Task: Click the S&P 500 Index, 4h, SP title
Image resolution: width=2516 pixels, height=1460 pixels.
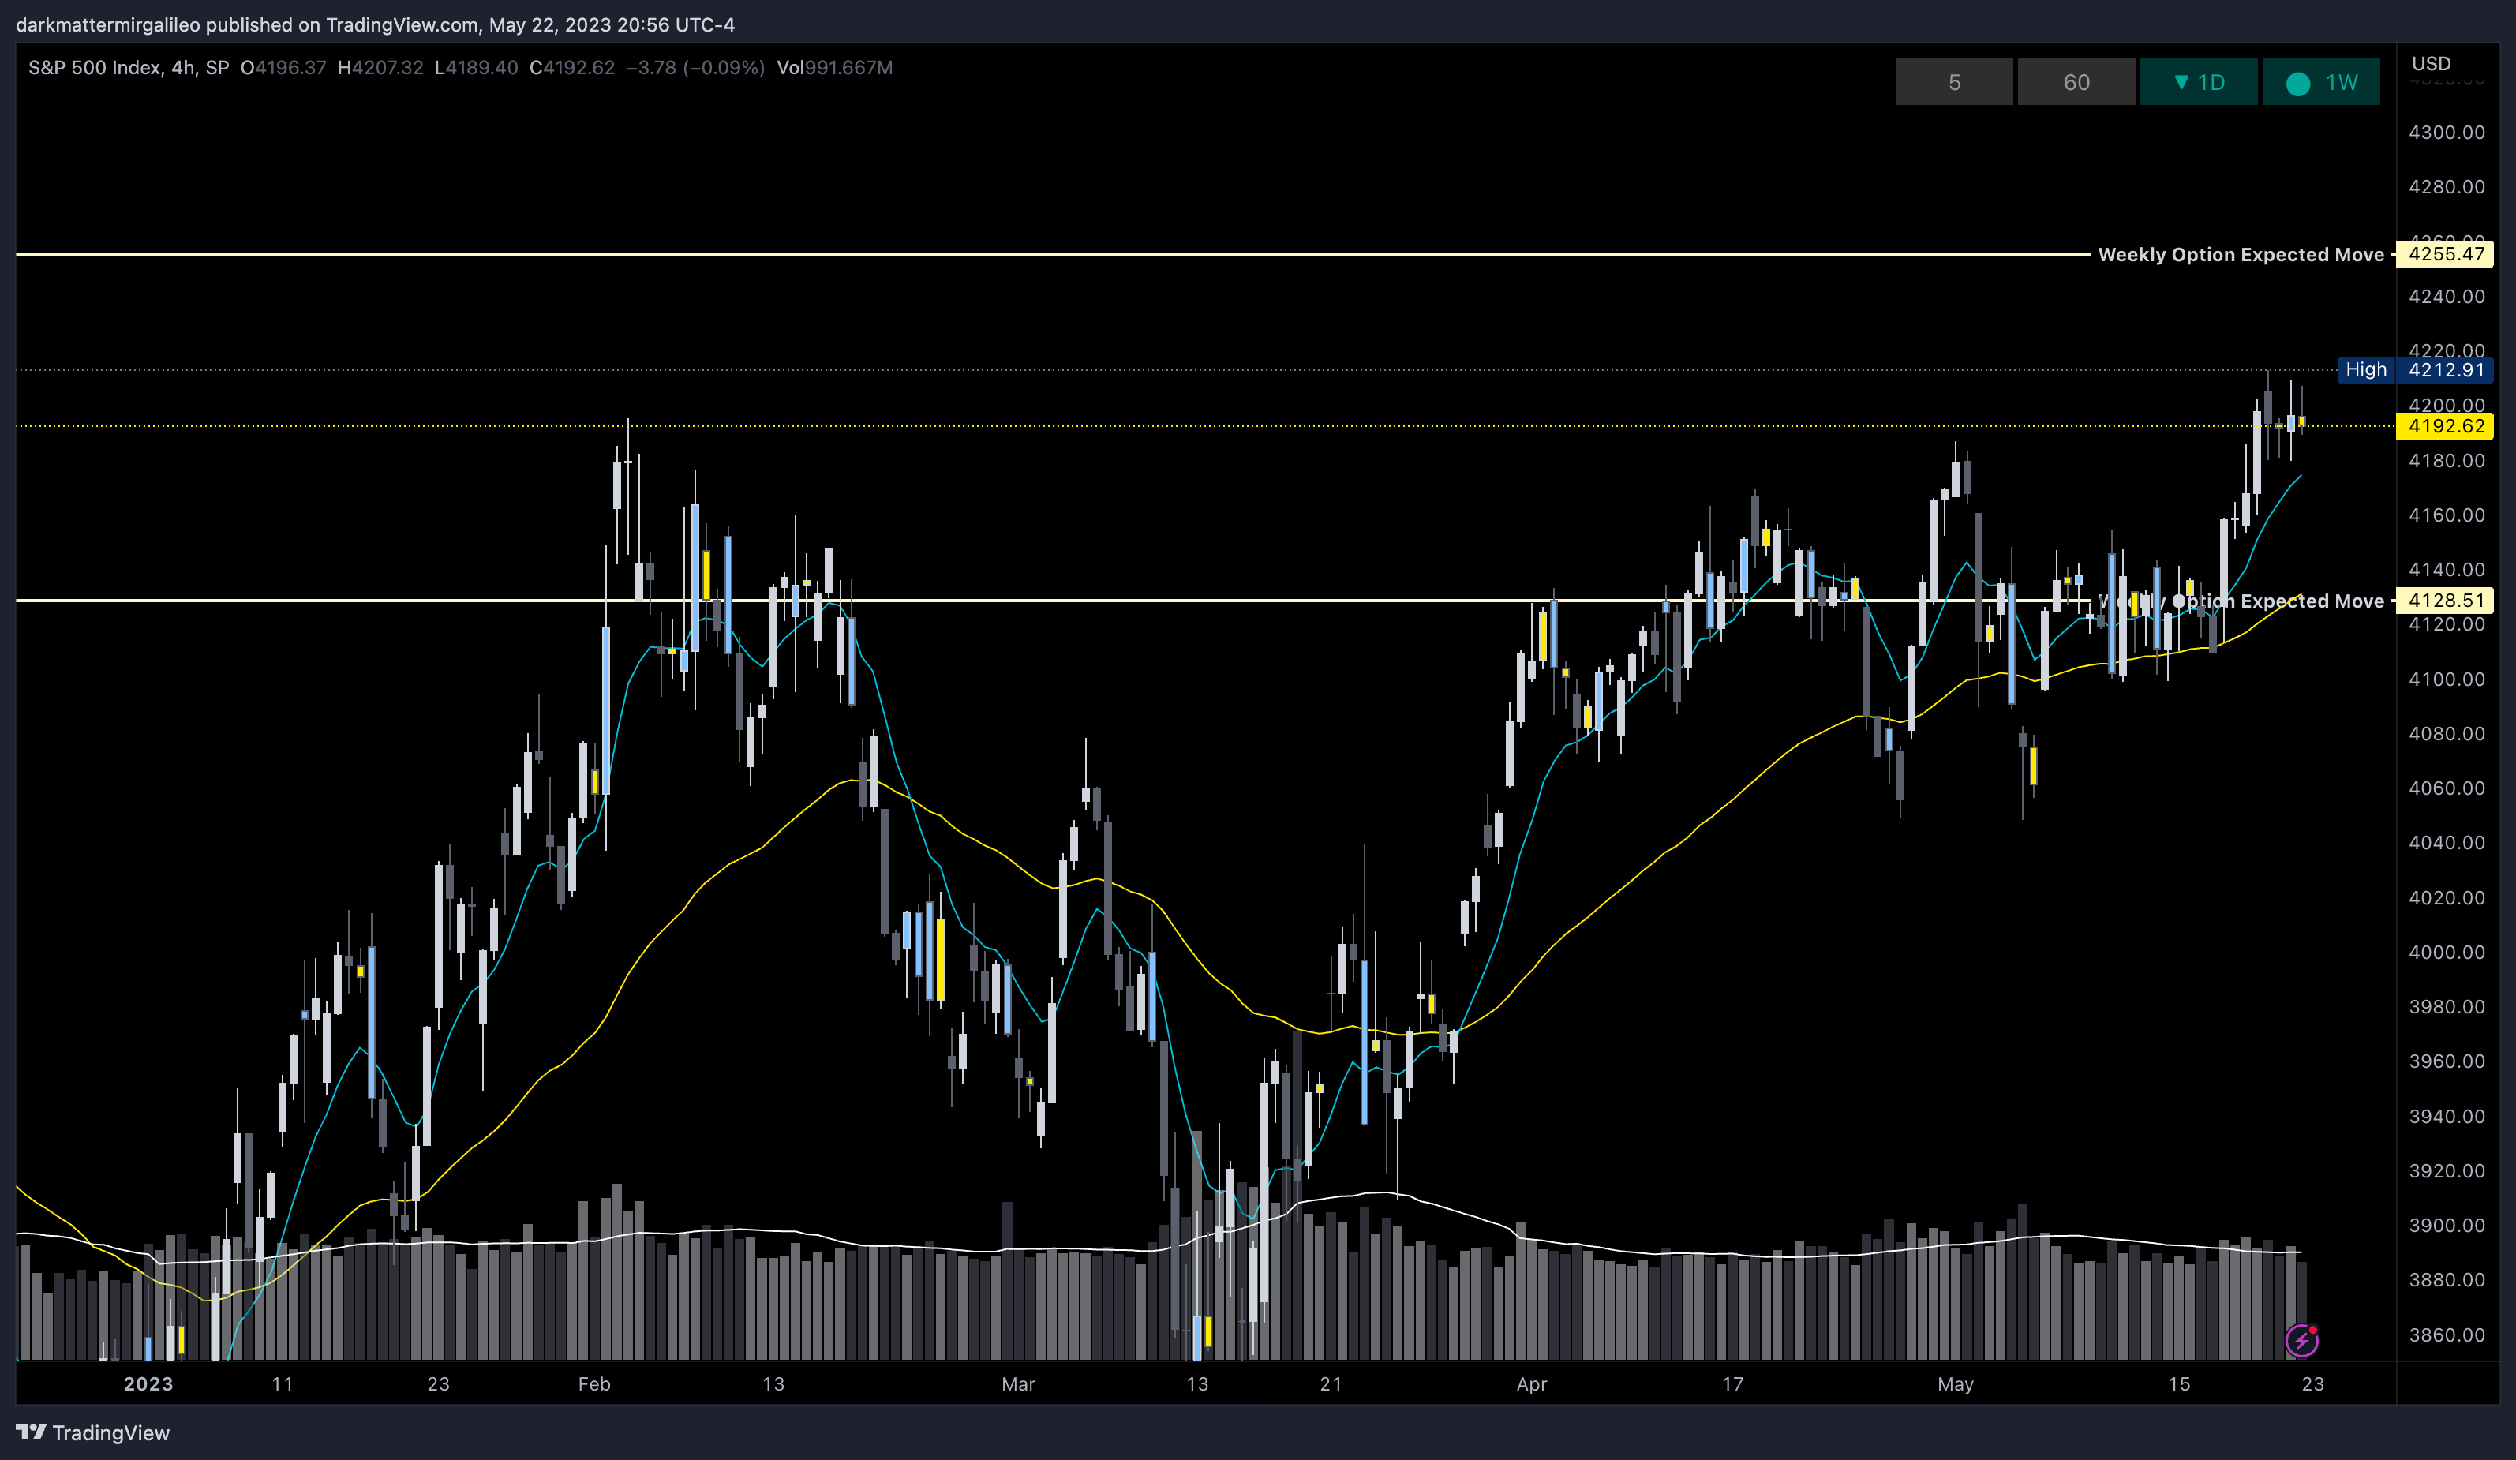Action: pyautogui.click(x=129, y=68)
